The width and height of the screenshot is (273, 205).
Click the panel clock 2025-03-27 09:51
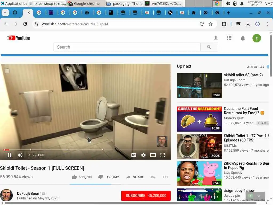[255, 3]
